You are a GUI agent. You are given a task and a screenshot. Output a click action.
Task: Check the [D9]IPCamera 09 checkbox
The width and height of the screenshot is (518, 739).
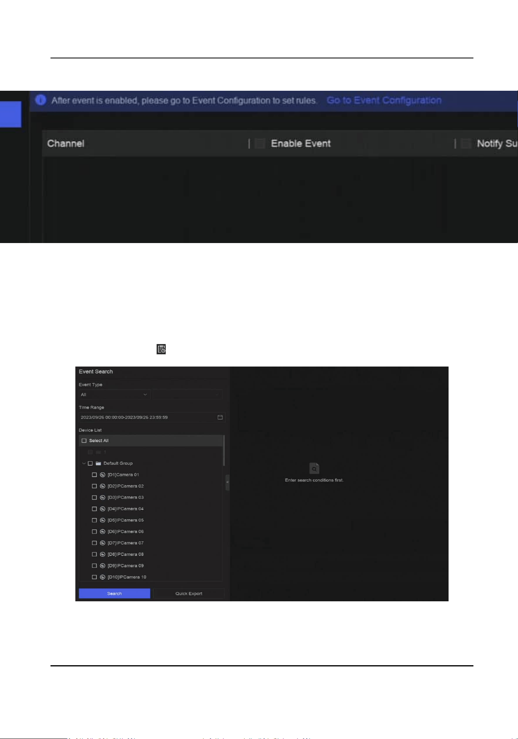point(94,566)
